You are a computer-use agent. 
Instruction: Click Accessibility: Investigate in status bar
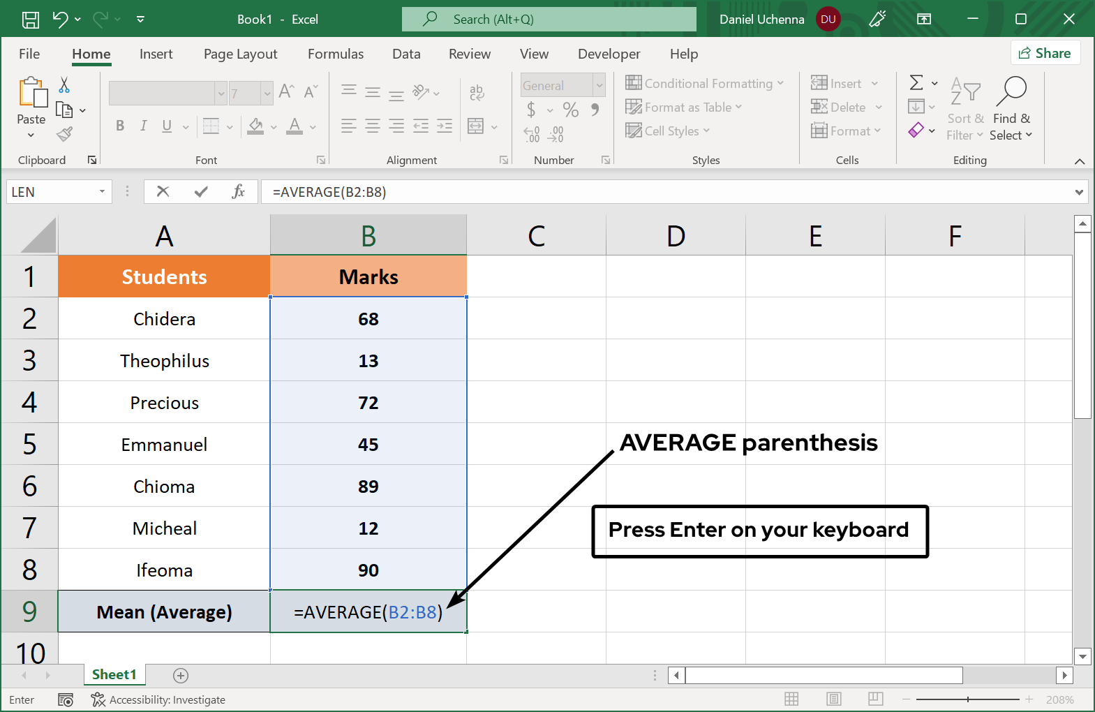tap(158, 699)
